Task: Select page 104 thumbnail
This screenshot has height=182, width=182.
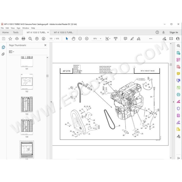Action: [27, 127]
